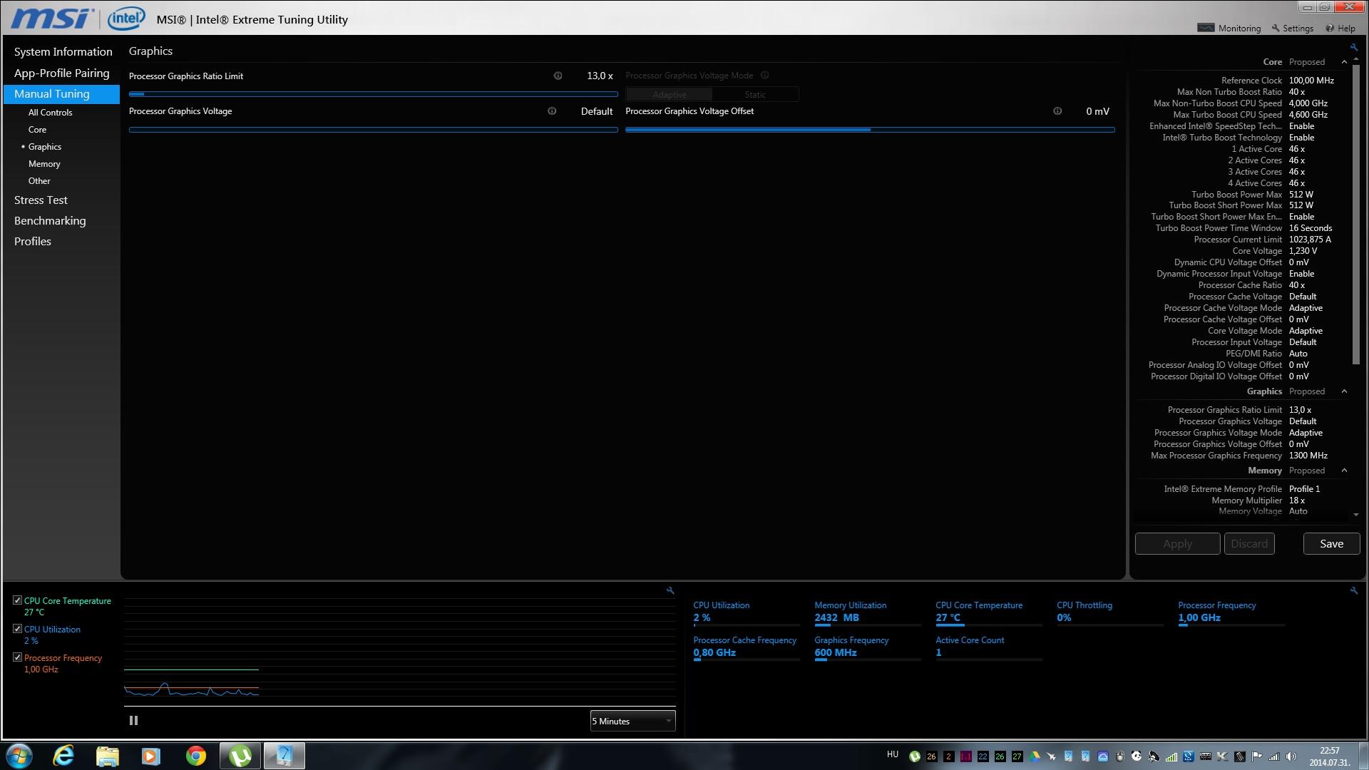
Task: Click the iCloud tray icon
Action: click(1103, 756)
